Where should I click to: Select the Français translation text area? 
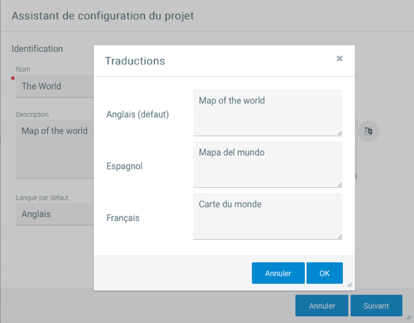point(267,216)
